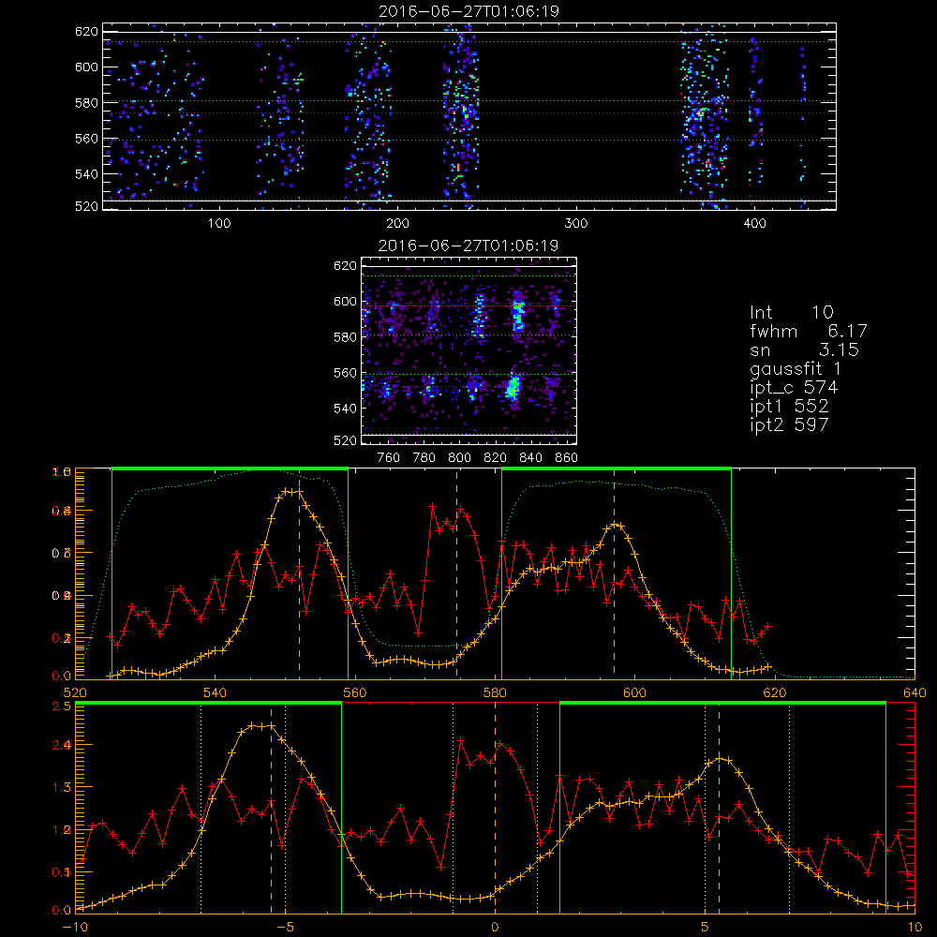Select the 'sn 3.15' value
Screen dimensions: 937x937
(x=804, y=350)
